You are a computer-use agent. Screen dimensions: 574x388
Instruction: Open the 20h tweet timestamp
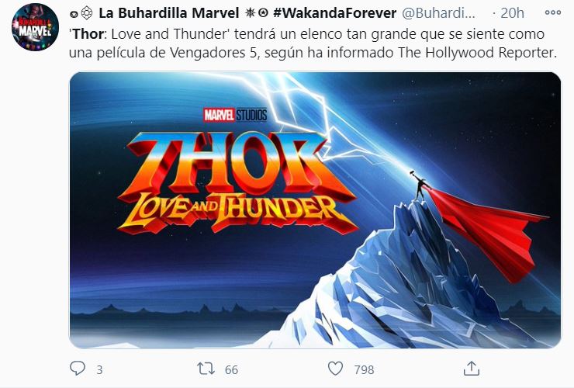point(512,13)
